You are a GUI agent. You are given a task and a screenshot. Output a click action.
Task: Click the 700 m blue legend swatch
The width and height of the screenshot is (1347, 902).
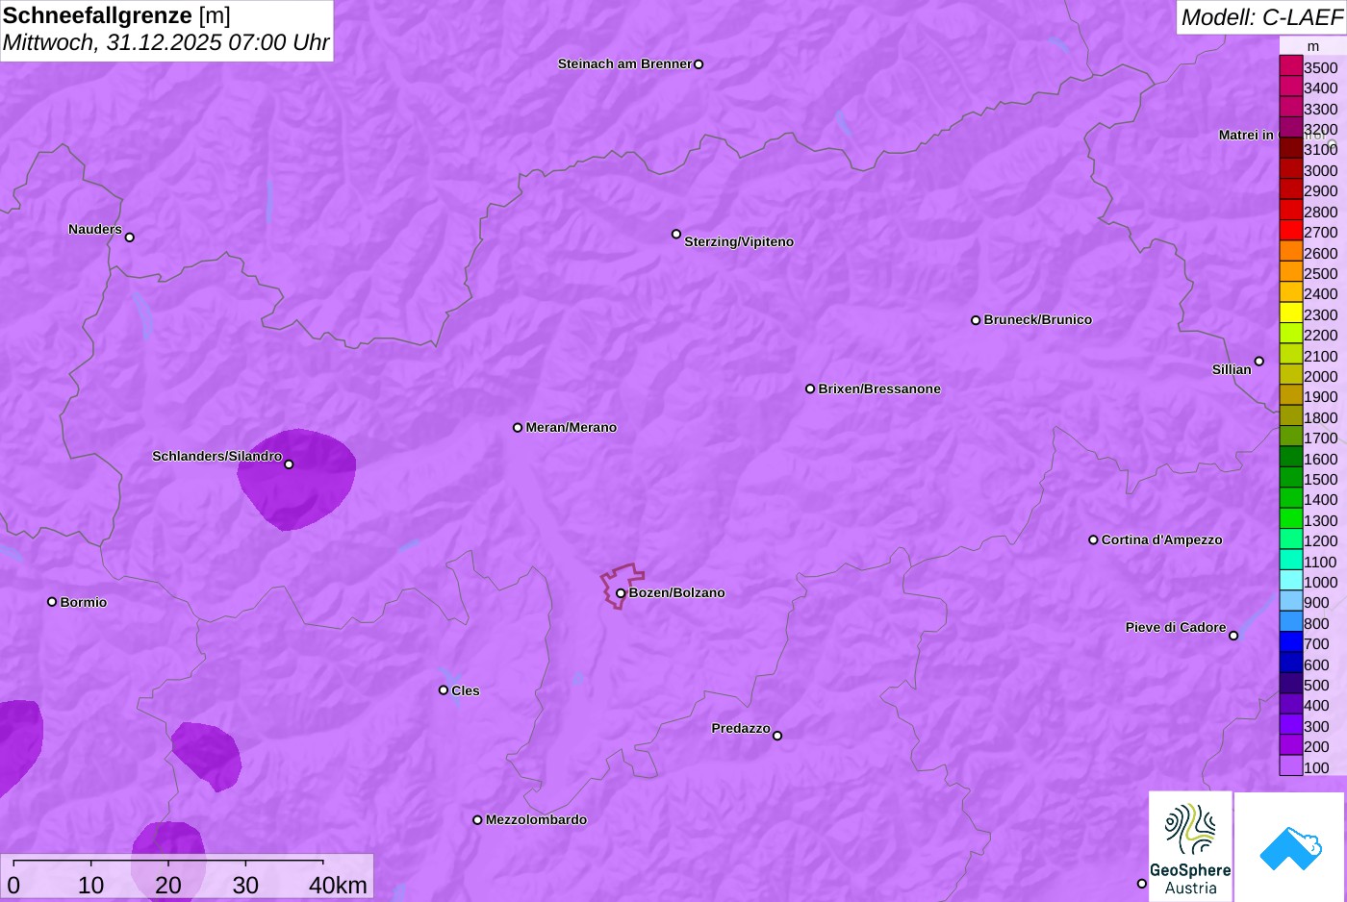[1290, 642]
